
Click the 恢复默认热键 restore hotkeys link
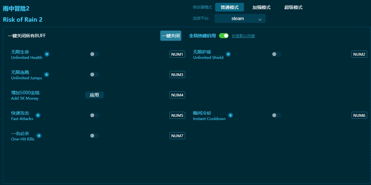(243, 36)
